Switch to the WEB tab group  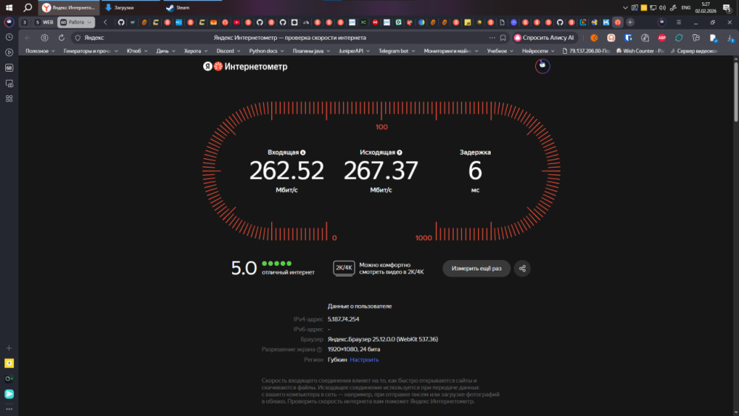pos(44,22)
